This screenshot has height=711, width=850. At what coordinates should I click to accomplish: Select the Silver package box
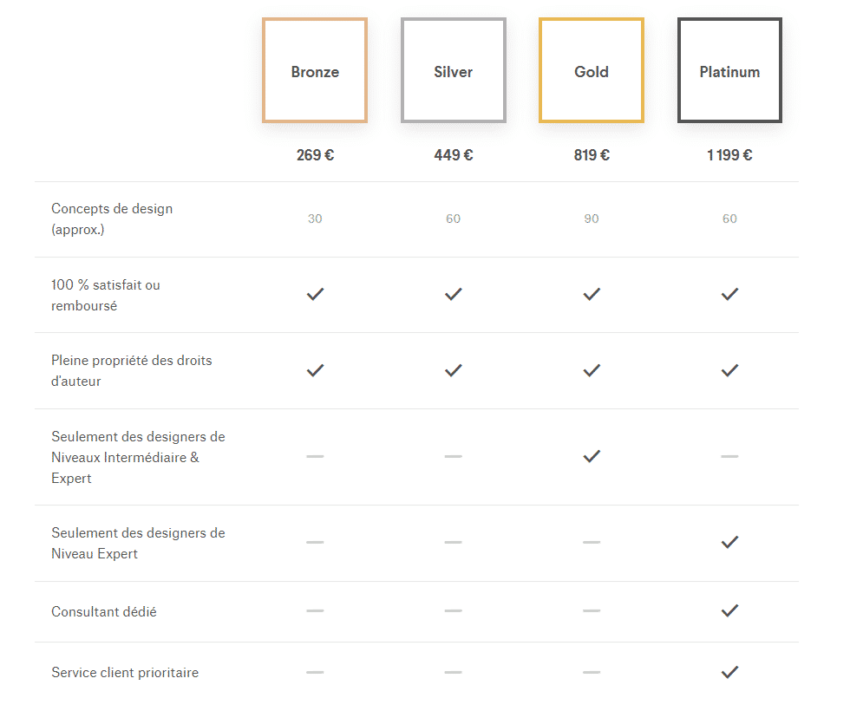point(453,71)
